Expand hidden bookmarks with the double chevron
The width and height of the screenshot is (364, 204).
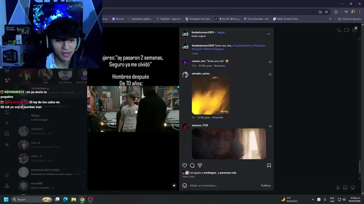coord(330,19)
